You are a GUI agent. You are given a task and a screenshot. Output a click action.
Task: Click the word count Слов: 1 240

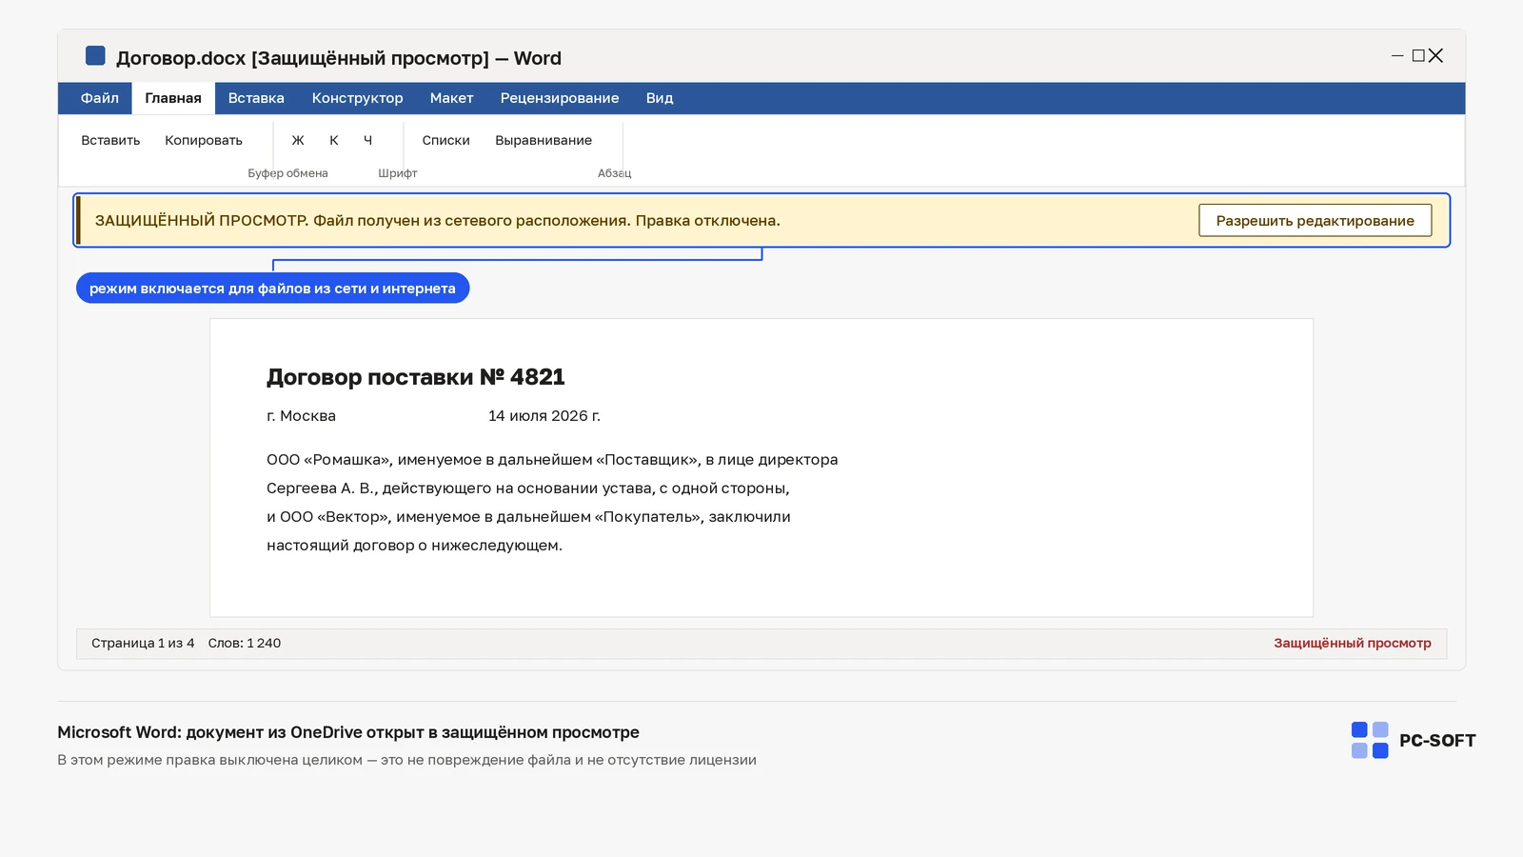coord(245,644)
